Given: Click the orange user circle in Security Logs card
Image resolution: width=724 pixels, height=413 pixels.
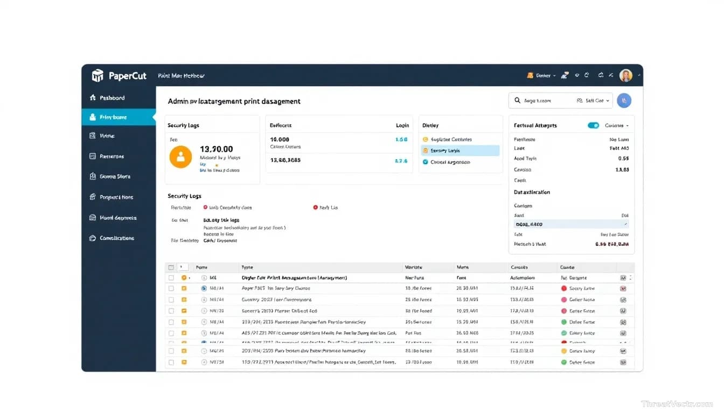Looking at the screenshot, I should 180,157.
